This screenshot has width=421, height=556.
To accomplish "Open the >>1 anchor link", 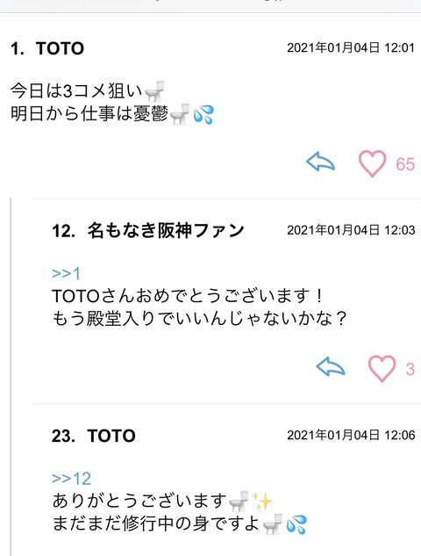I will click(x=66, y=273).
